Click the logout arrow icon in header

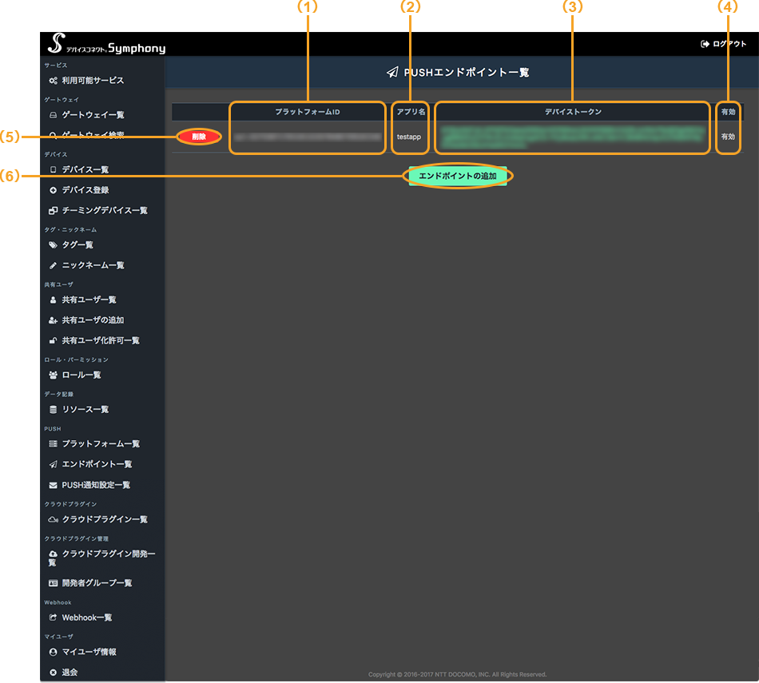(x=705, y=44)
